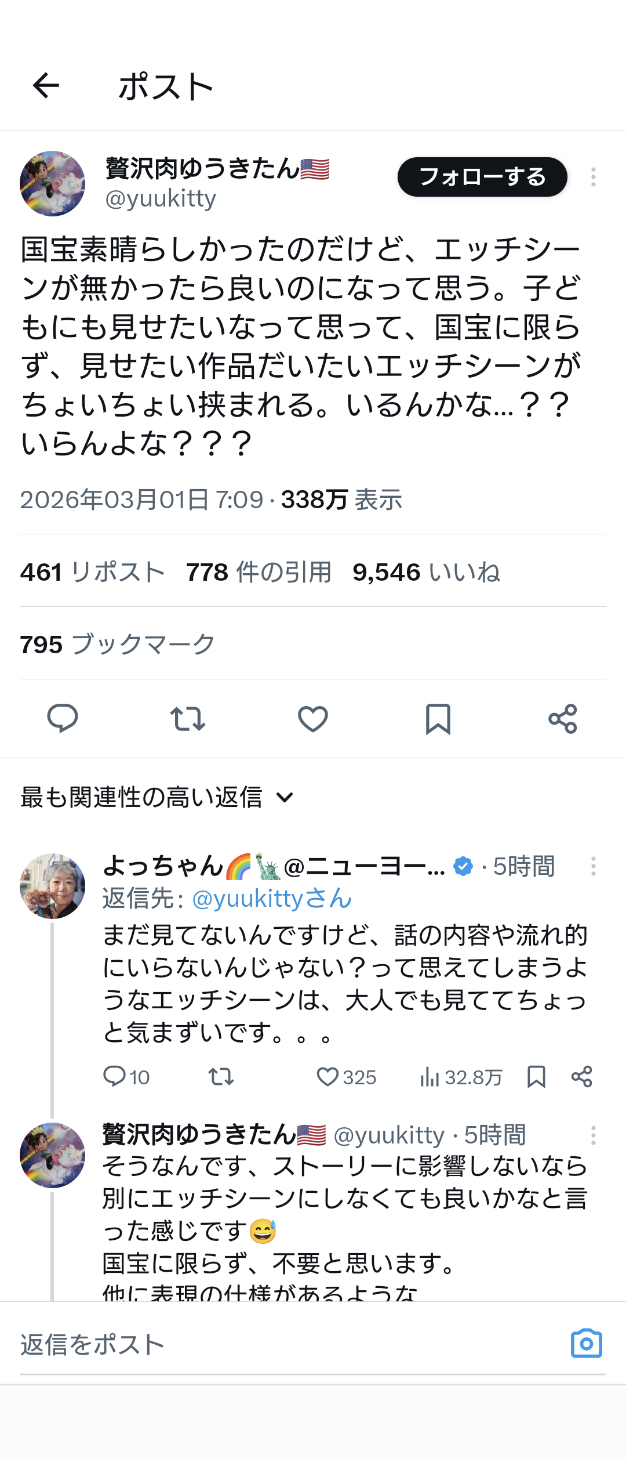The height and width of the screenshot is (1462, 626).
Task: Open three-dot menu on よっちゃん's reply
Action: [x=593, y=866]
